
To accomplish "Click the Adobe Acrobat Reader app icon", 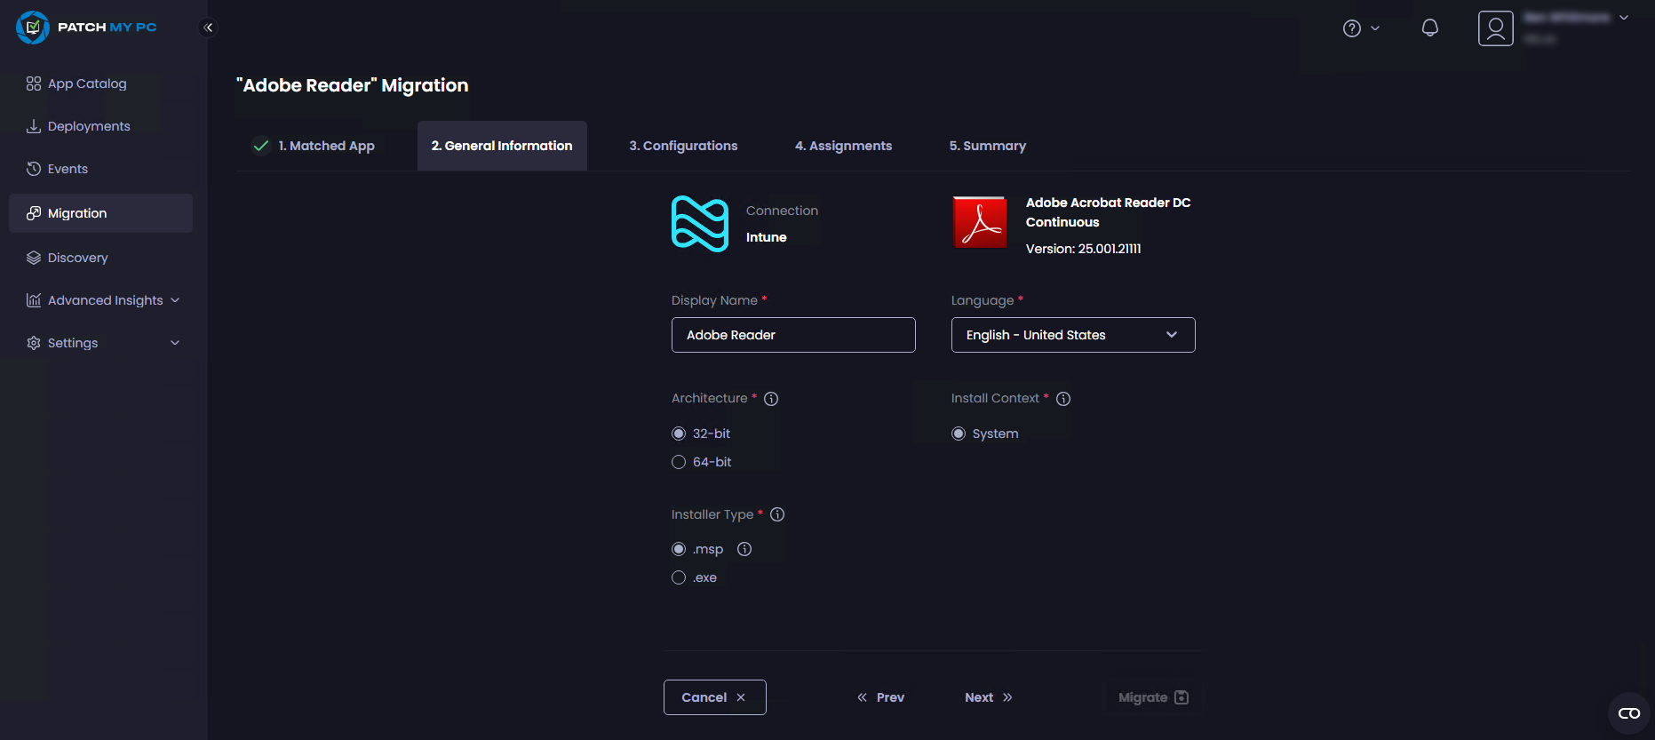I will [980, 222].
